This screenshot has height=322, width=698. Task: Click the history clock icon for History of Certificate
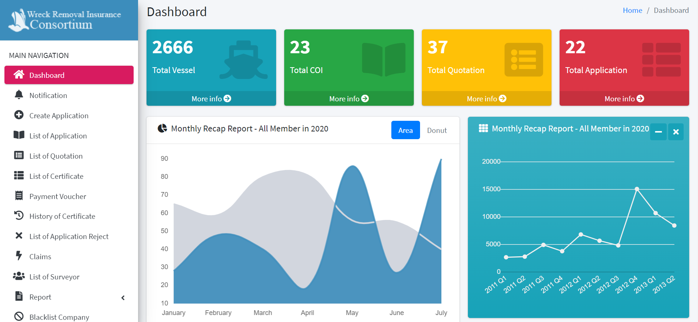19,216
